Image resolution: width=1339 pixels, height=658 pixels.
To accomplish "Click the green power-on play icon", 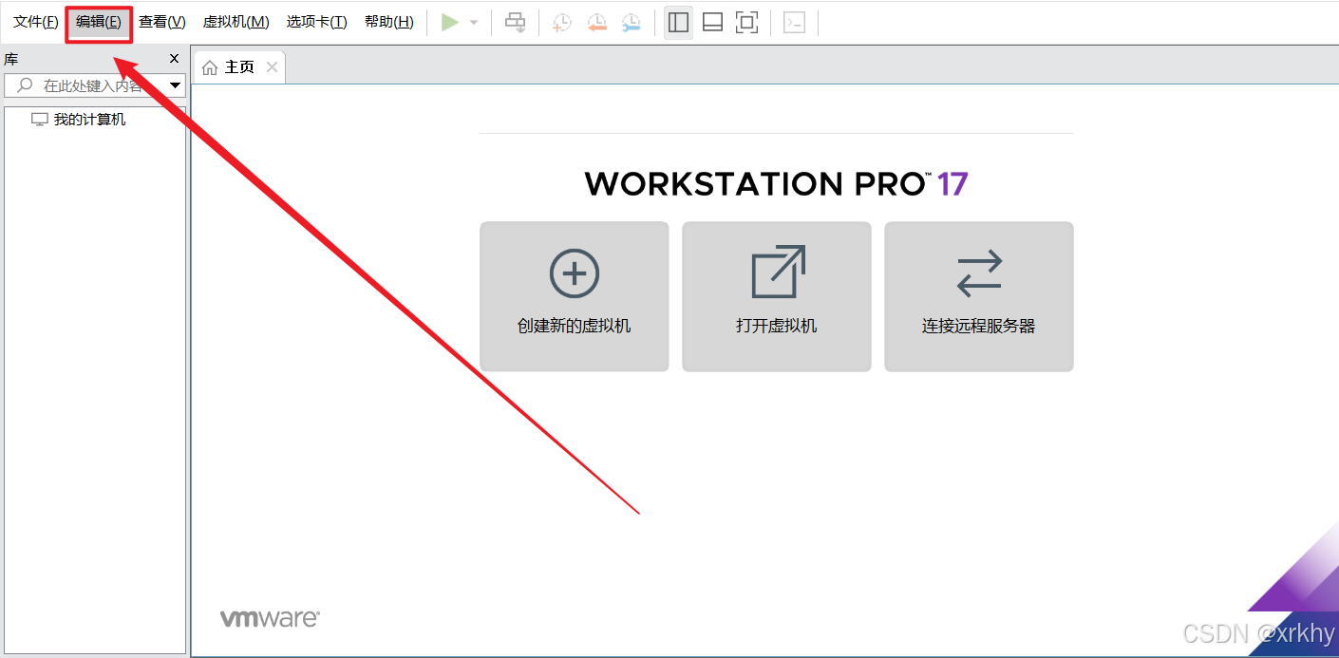I will point(450,22).
